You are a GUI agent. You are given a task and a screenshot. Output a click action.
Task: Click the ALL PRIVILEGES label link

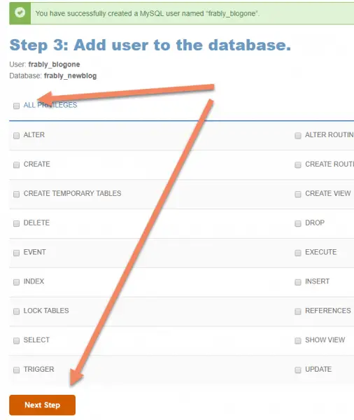click(50, 105)
